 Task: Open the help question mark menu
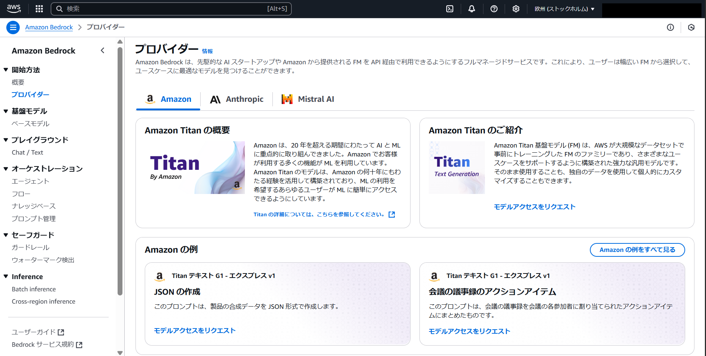click(x=494, y=9)
